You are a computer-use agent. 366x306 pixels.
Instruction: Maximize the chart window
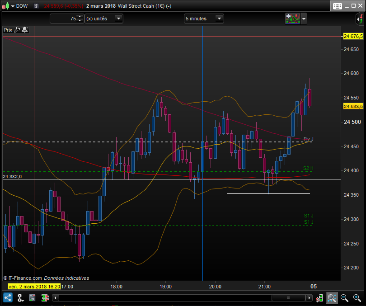[353, 6]
